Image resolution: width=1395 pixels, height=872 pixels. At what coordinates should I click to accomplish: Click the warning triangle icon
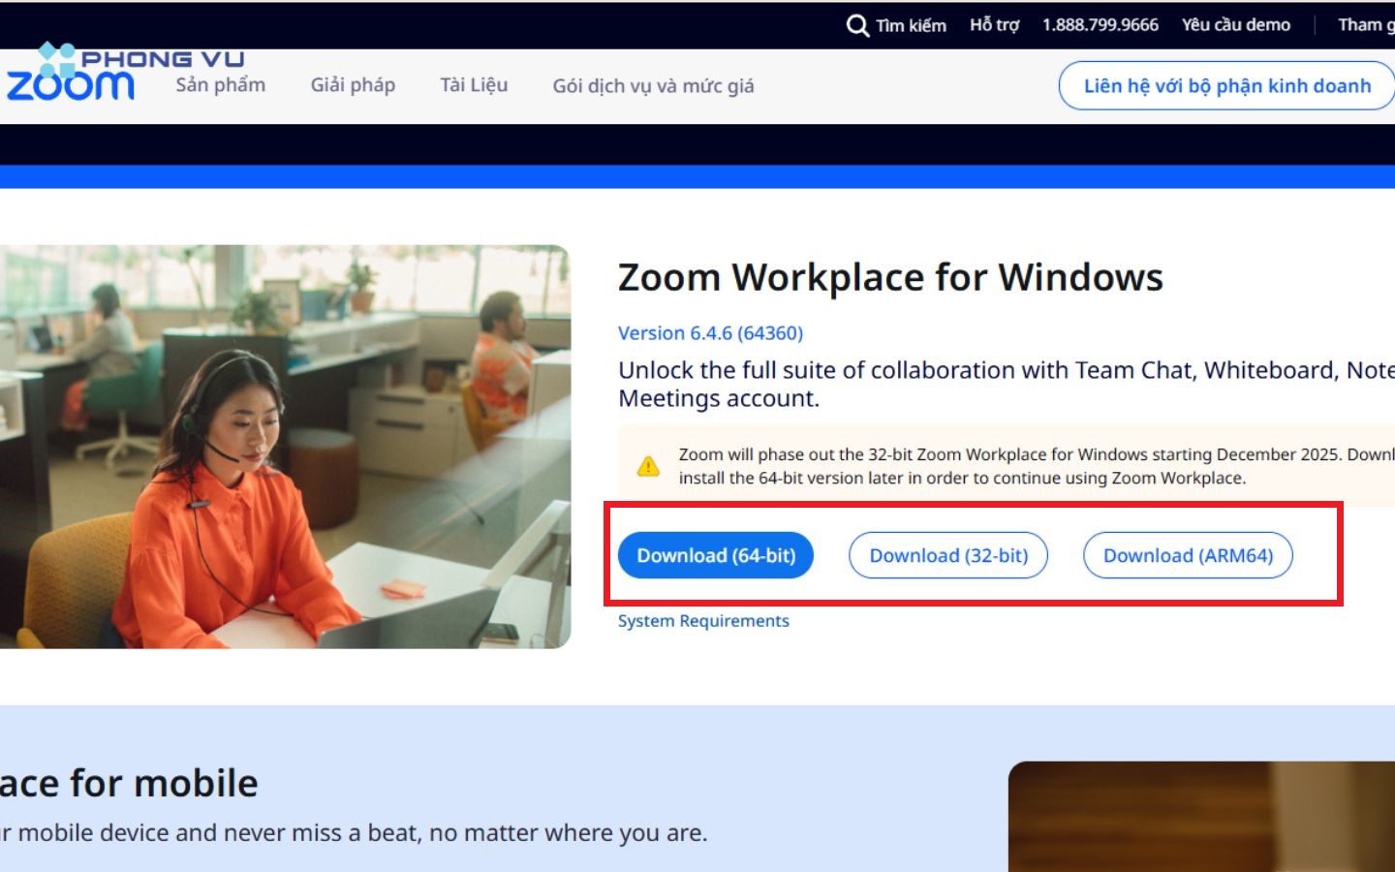[647, 465]
